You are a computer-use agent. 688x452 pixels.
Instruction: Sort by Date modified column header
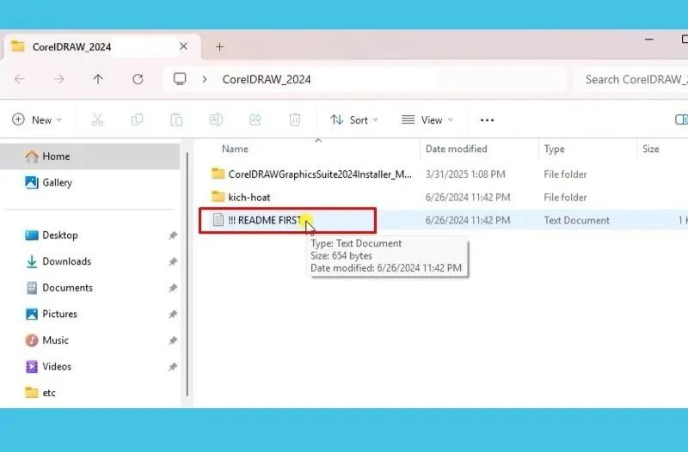click(x=457, y=149)
